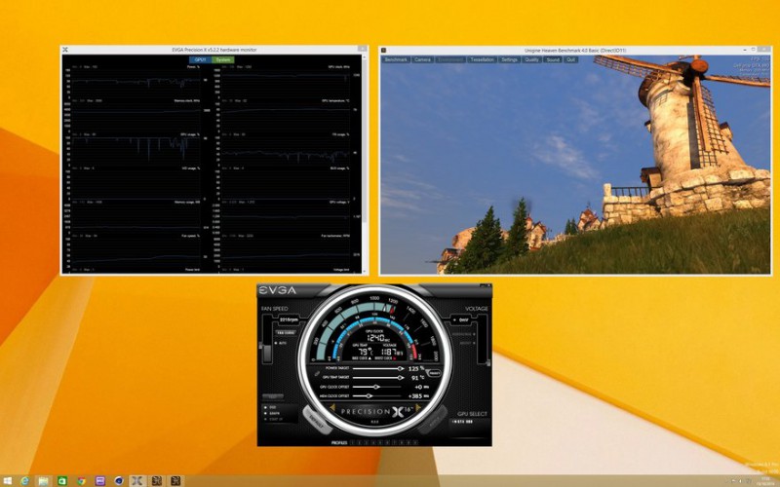The image size is (780, 487).
Task: Click the fan speed rpm readout
Action: tap(289, 320)
